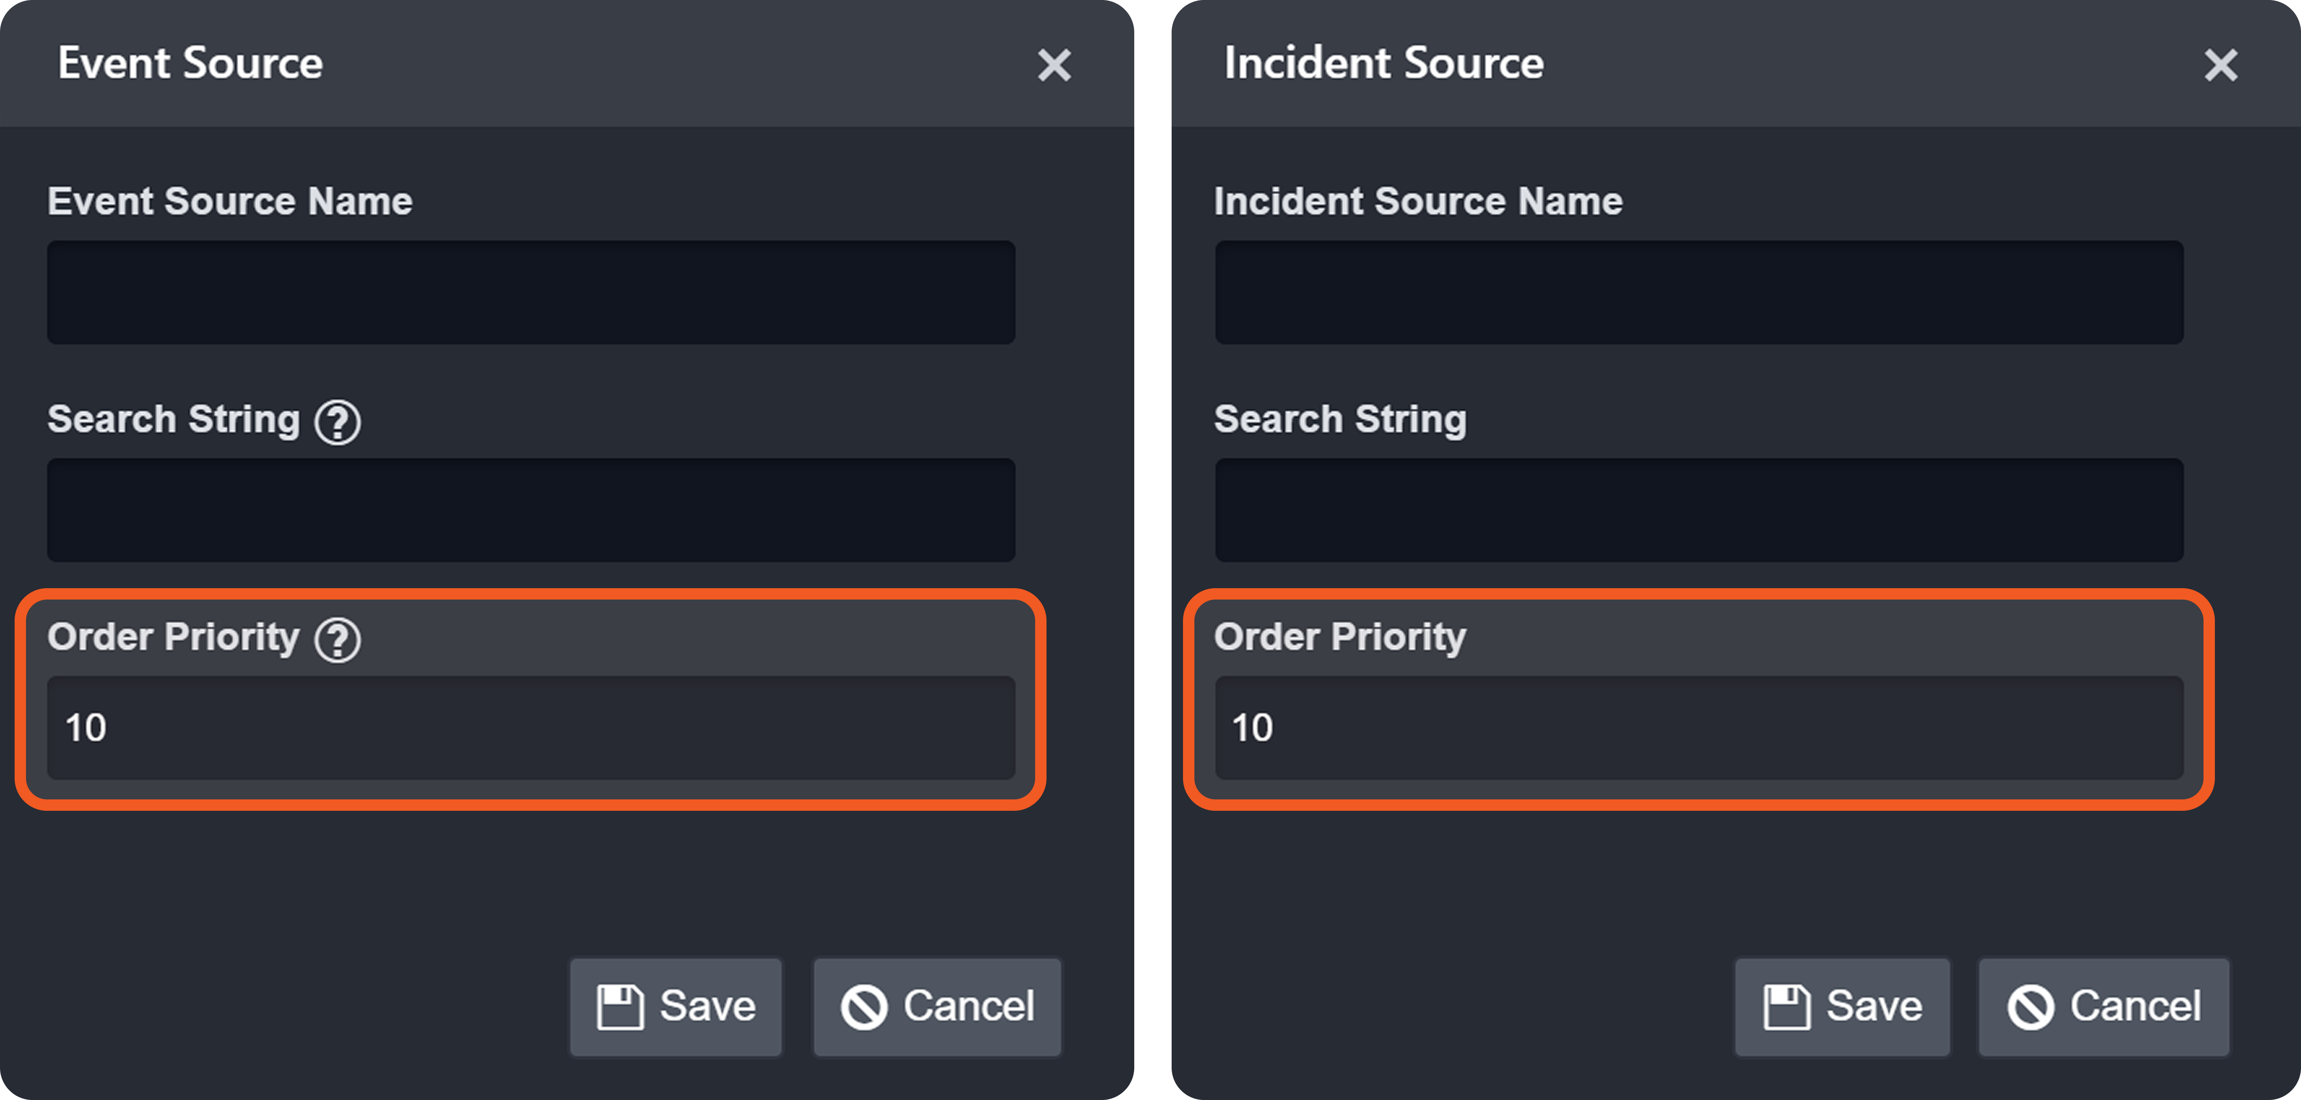Save the Incident Source settings

point(1842,1006)
